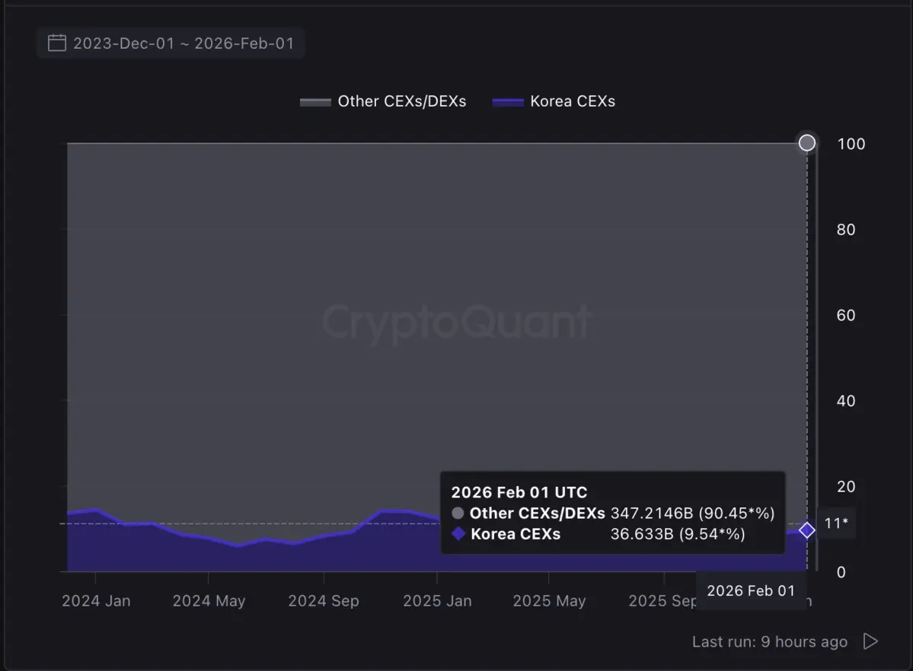The height and width of the screenshot is (671, 913).
Task: Click the diamond marker on Korea CEXs line
Action: coord(806,530)
